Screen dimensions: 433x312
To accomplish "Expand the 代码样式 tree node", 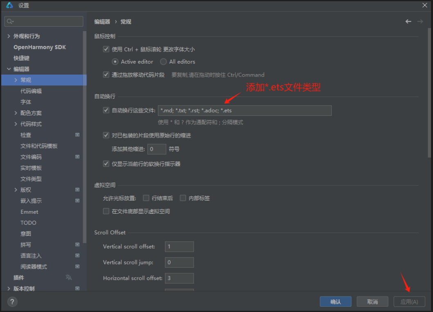I will (16, 124).
